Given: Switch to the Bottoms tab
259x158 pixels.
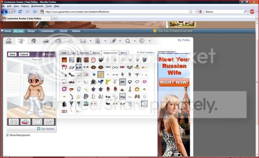Looking at the screenshot, I should (x=84, y=53).
